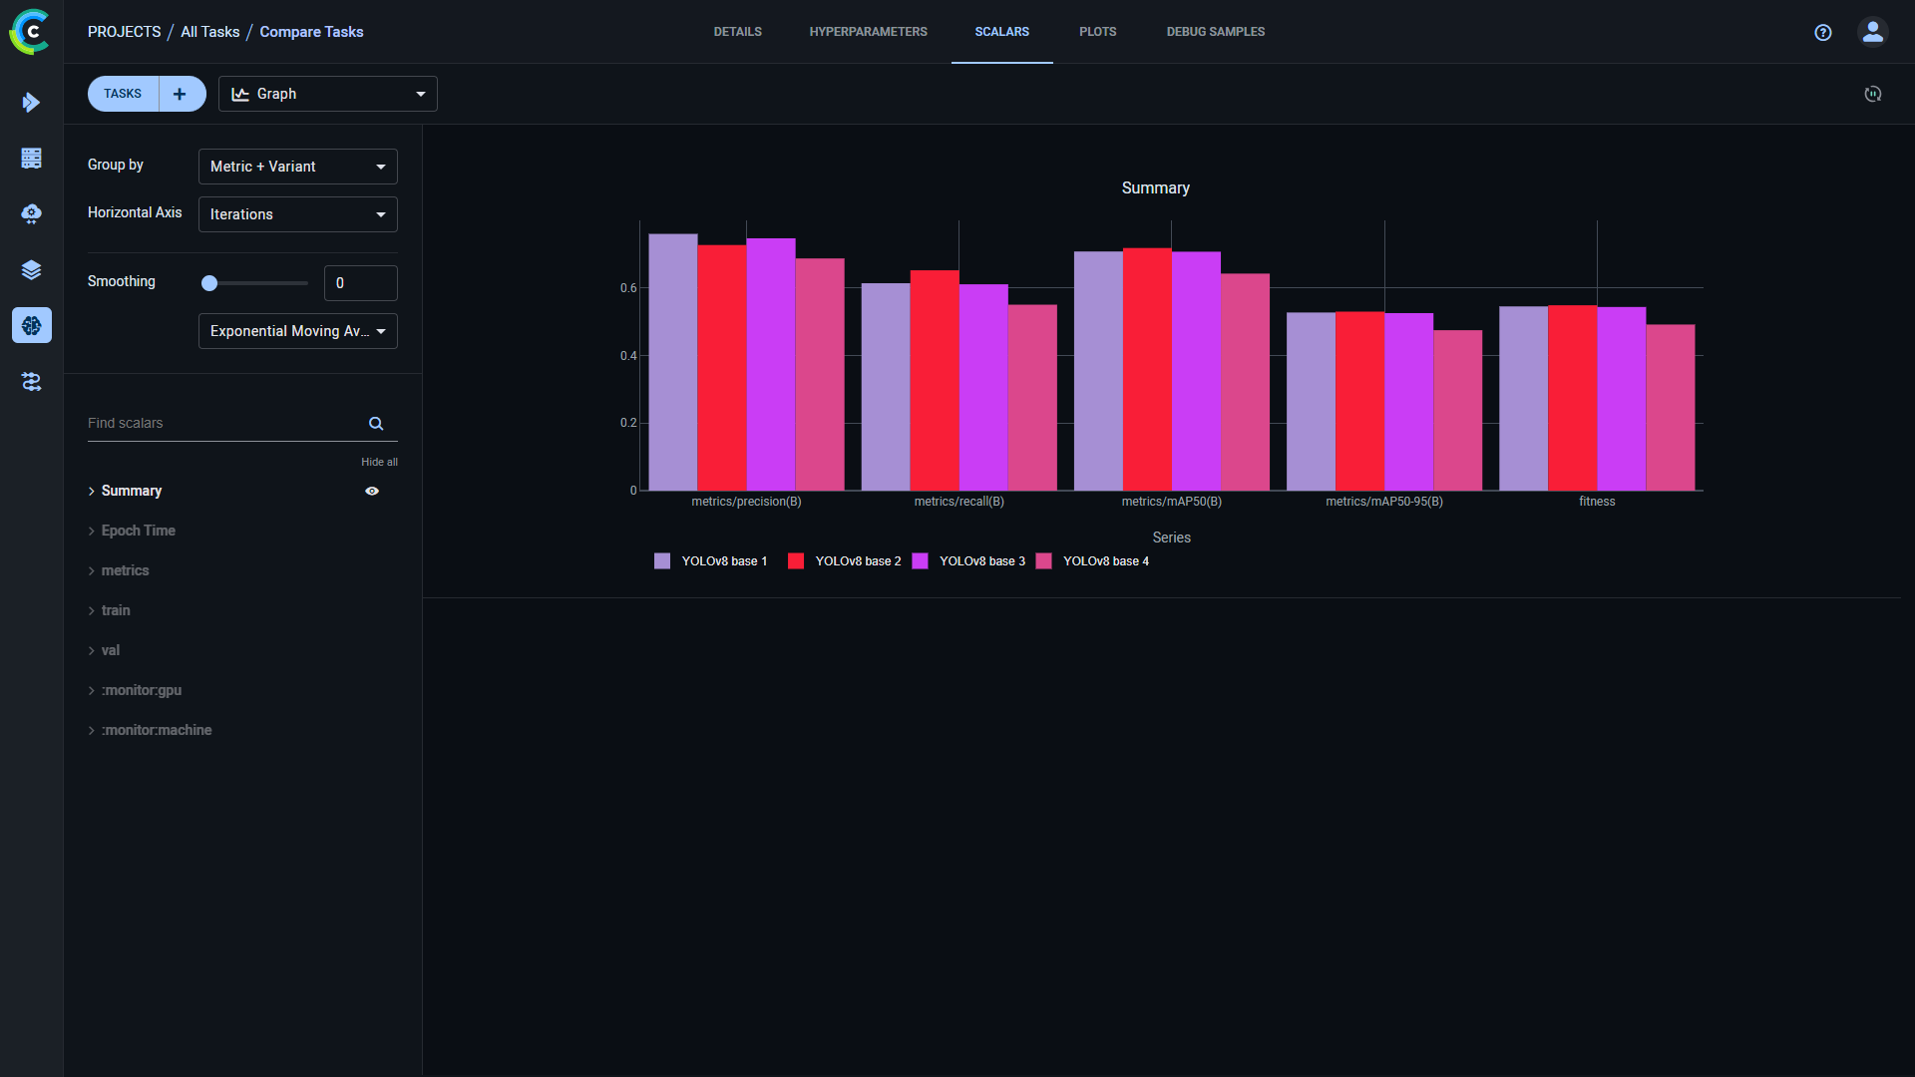Enable smoothing slider for scalar graphs

[x=209, y=283]
